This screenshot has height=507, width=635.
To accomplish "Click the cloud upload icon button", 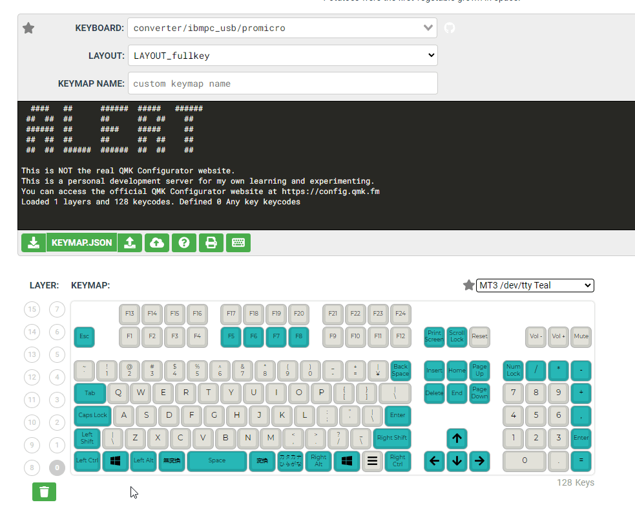I will tap(157, 243).
